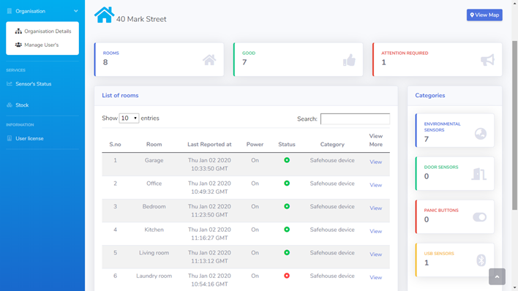Click the Panic Buttons category card
Image resolution: width=518 pixels, height=291 pixels.
(454, 216)
